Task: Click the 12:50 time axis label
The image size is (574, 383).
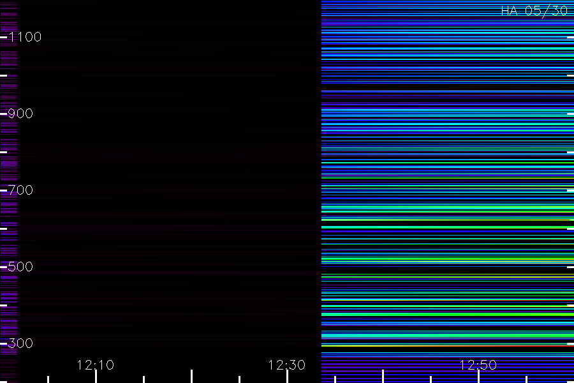Action: [478, 365]
